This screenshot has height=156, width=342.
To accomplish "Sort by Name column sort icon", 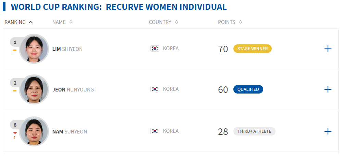I will [x=71, y=22].
